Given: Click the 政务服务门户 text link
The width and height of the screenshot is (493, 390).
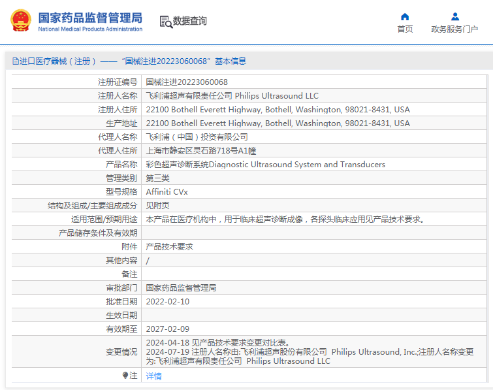Looking at the screenshot, I should [x=454, y=29].
